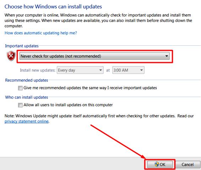The width and height of the screenshot is (201, 170).
Task: Open the Every day frequency dropdown
Action: 80,70
